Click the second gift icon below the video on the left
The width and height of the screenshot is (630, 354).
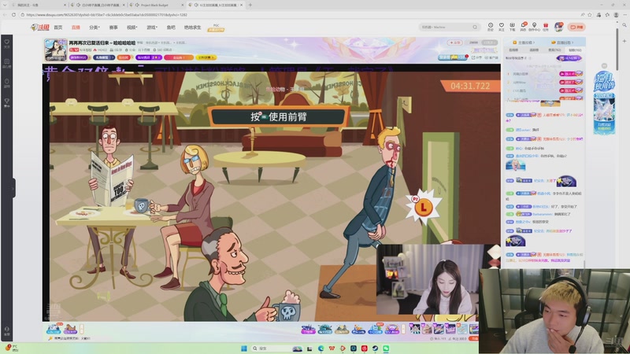70,329
